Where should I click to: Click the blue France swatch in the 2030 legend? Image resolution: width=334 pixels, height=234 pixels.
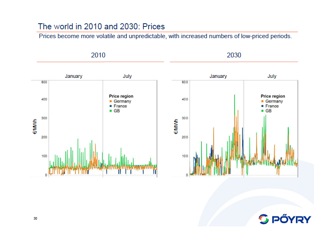click(x=262, y=106)
